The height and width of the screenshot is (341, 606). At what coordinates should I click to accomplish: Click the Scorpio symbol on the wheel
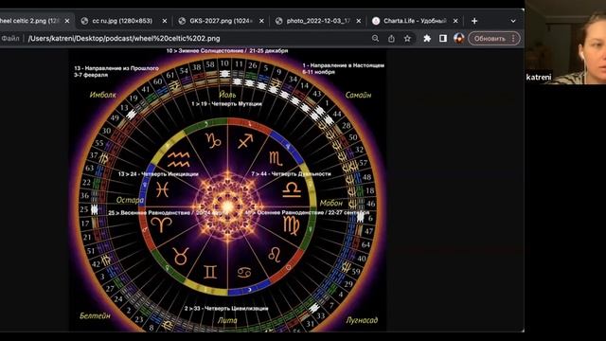(x=276, y=158)
